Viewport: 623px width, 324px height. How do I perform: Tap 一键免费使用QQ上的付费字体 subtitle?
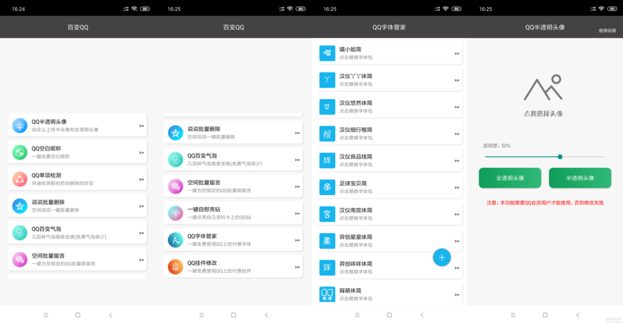(219, 244)
